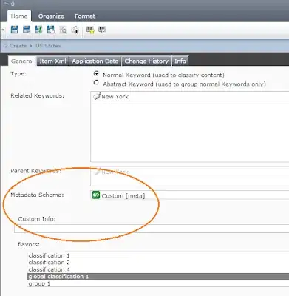Select the General tab
This screenshot has height=296, width=289.
point(22,61)
